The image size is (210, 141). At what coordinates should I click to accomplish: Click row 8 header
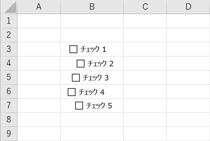point(9,120)
